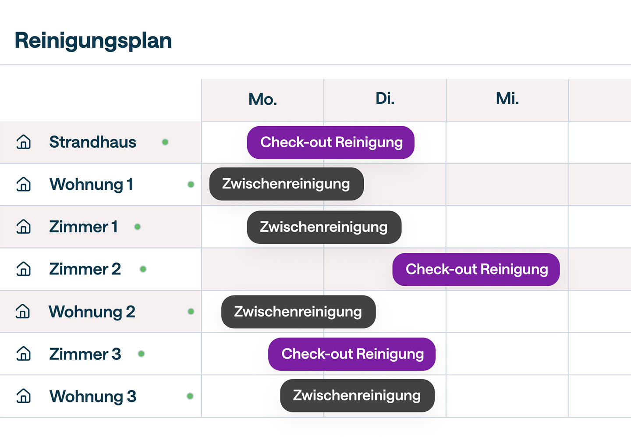Click the green status dot for Wohnung 1
Viewport: 631px width, 437px height.
191,185
